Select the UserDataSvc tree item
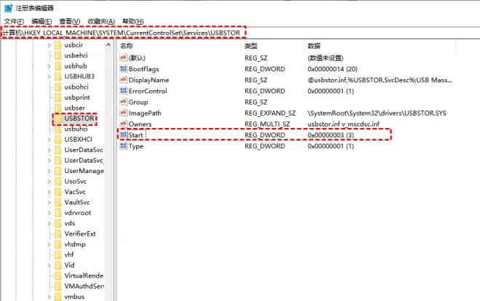Screen dimensions: 480x301 (84, 150)
